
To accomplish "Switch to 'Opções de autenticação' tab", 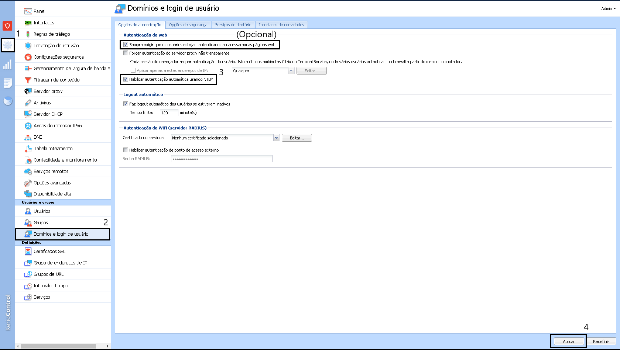I will [x=140, y=25].
